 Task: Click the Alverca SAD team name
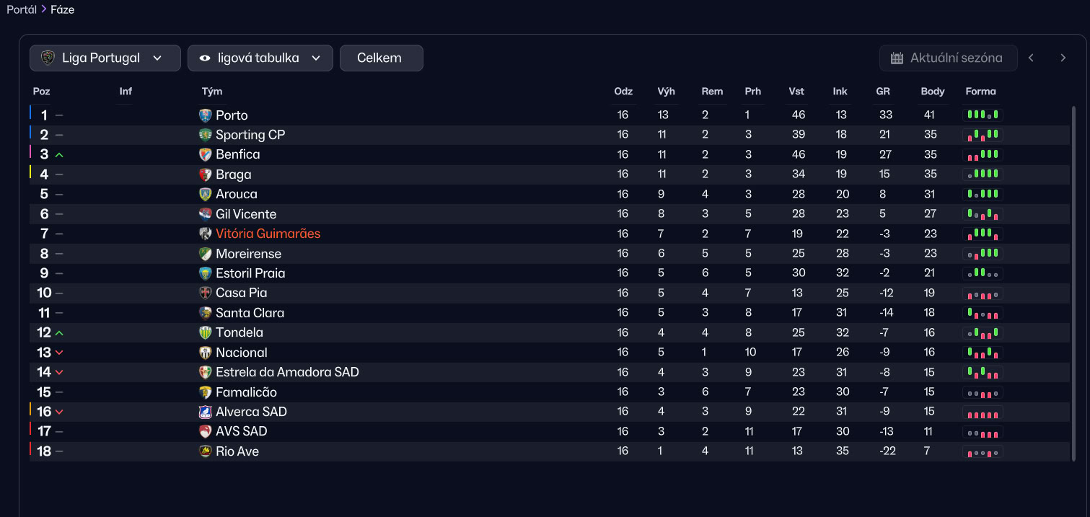click(251, 412)
